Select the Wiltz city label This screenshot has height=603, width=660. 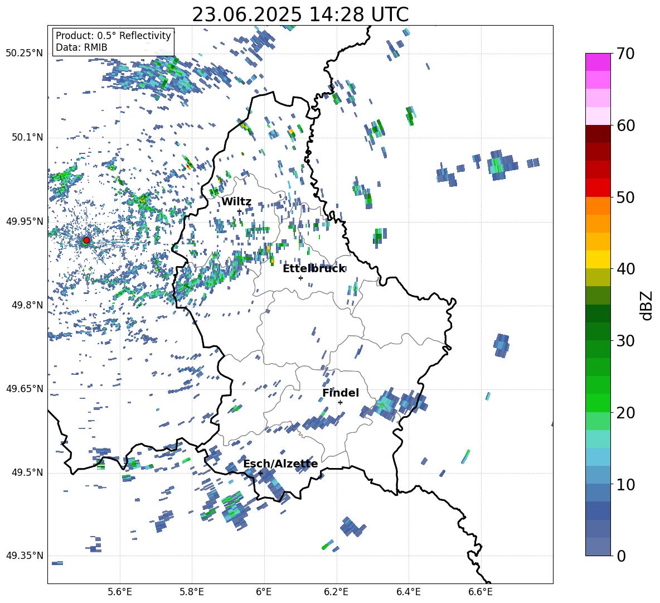tap(236, 202)
